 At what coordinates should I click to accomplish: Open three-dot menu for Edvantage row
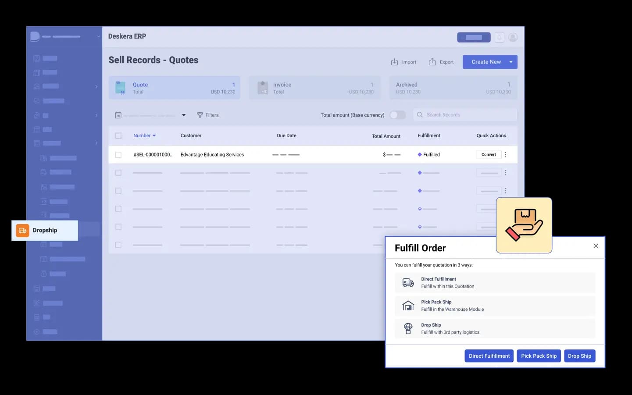point(506,155)
